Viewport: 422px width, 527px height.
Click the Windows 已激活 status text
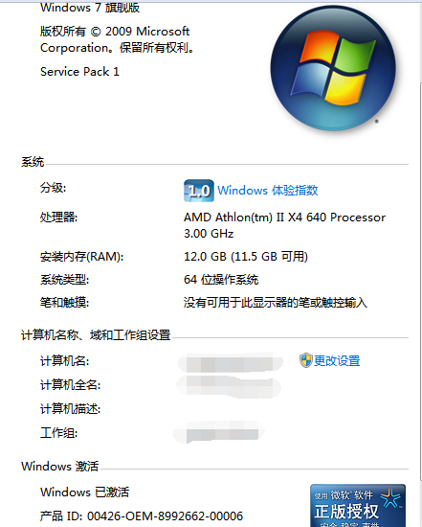[84, 493]
